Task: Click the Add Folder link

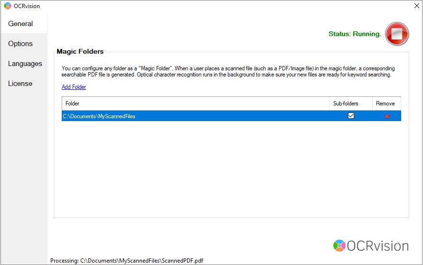Action: (x=74, y=87)
